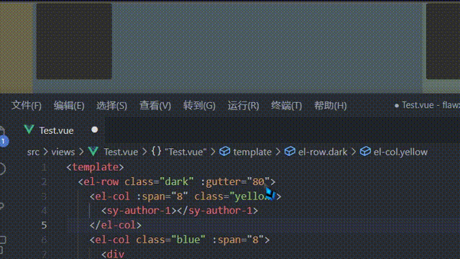The width and height of the screenshot is (460, 259).
Task: Click the src breadcrumb folder
Action: 33,152
